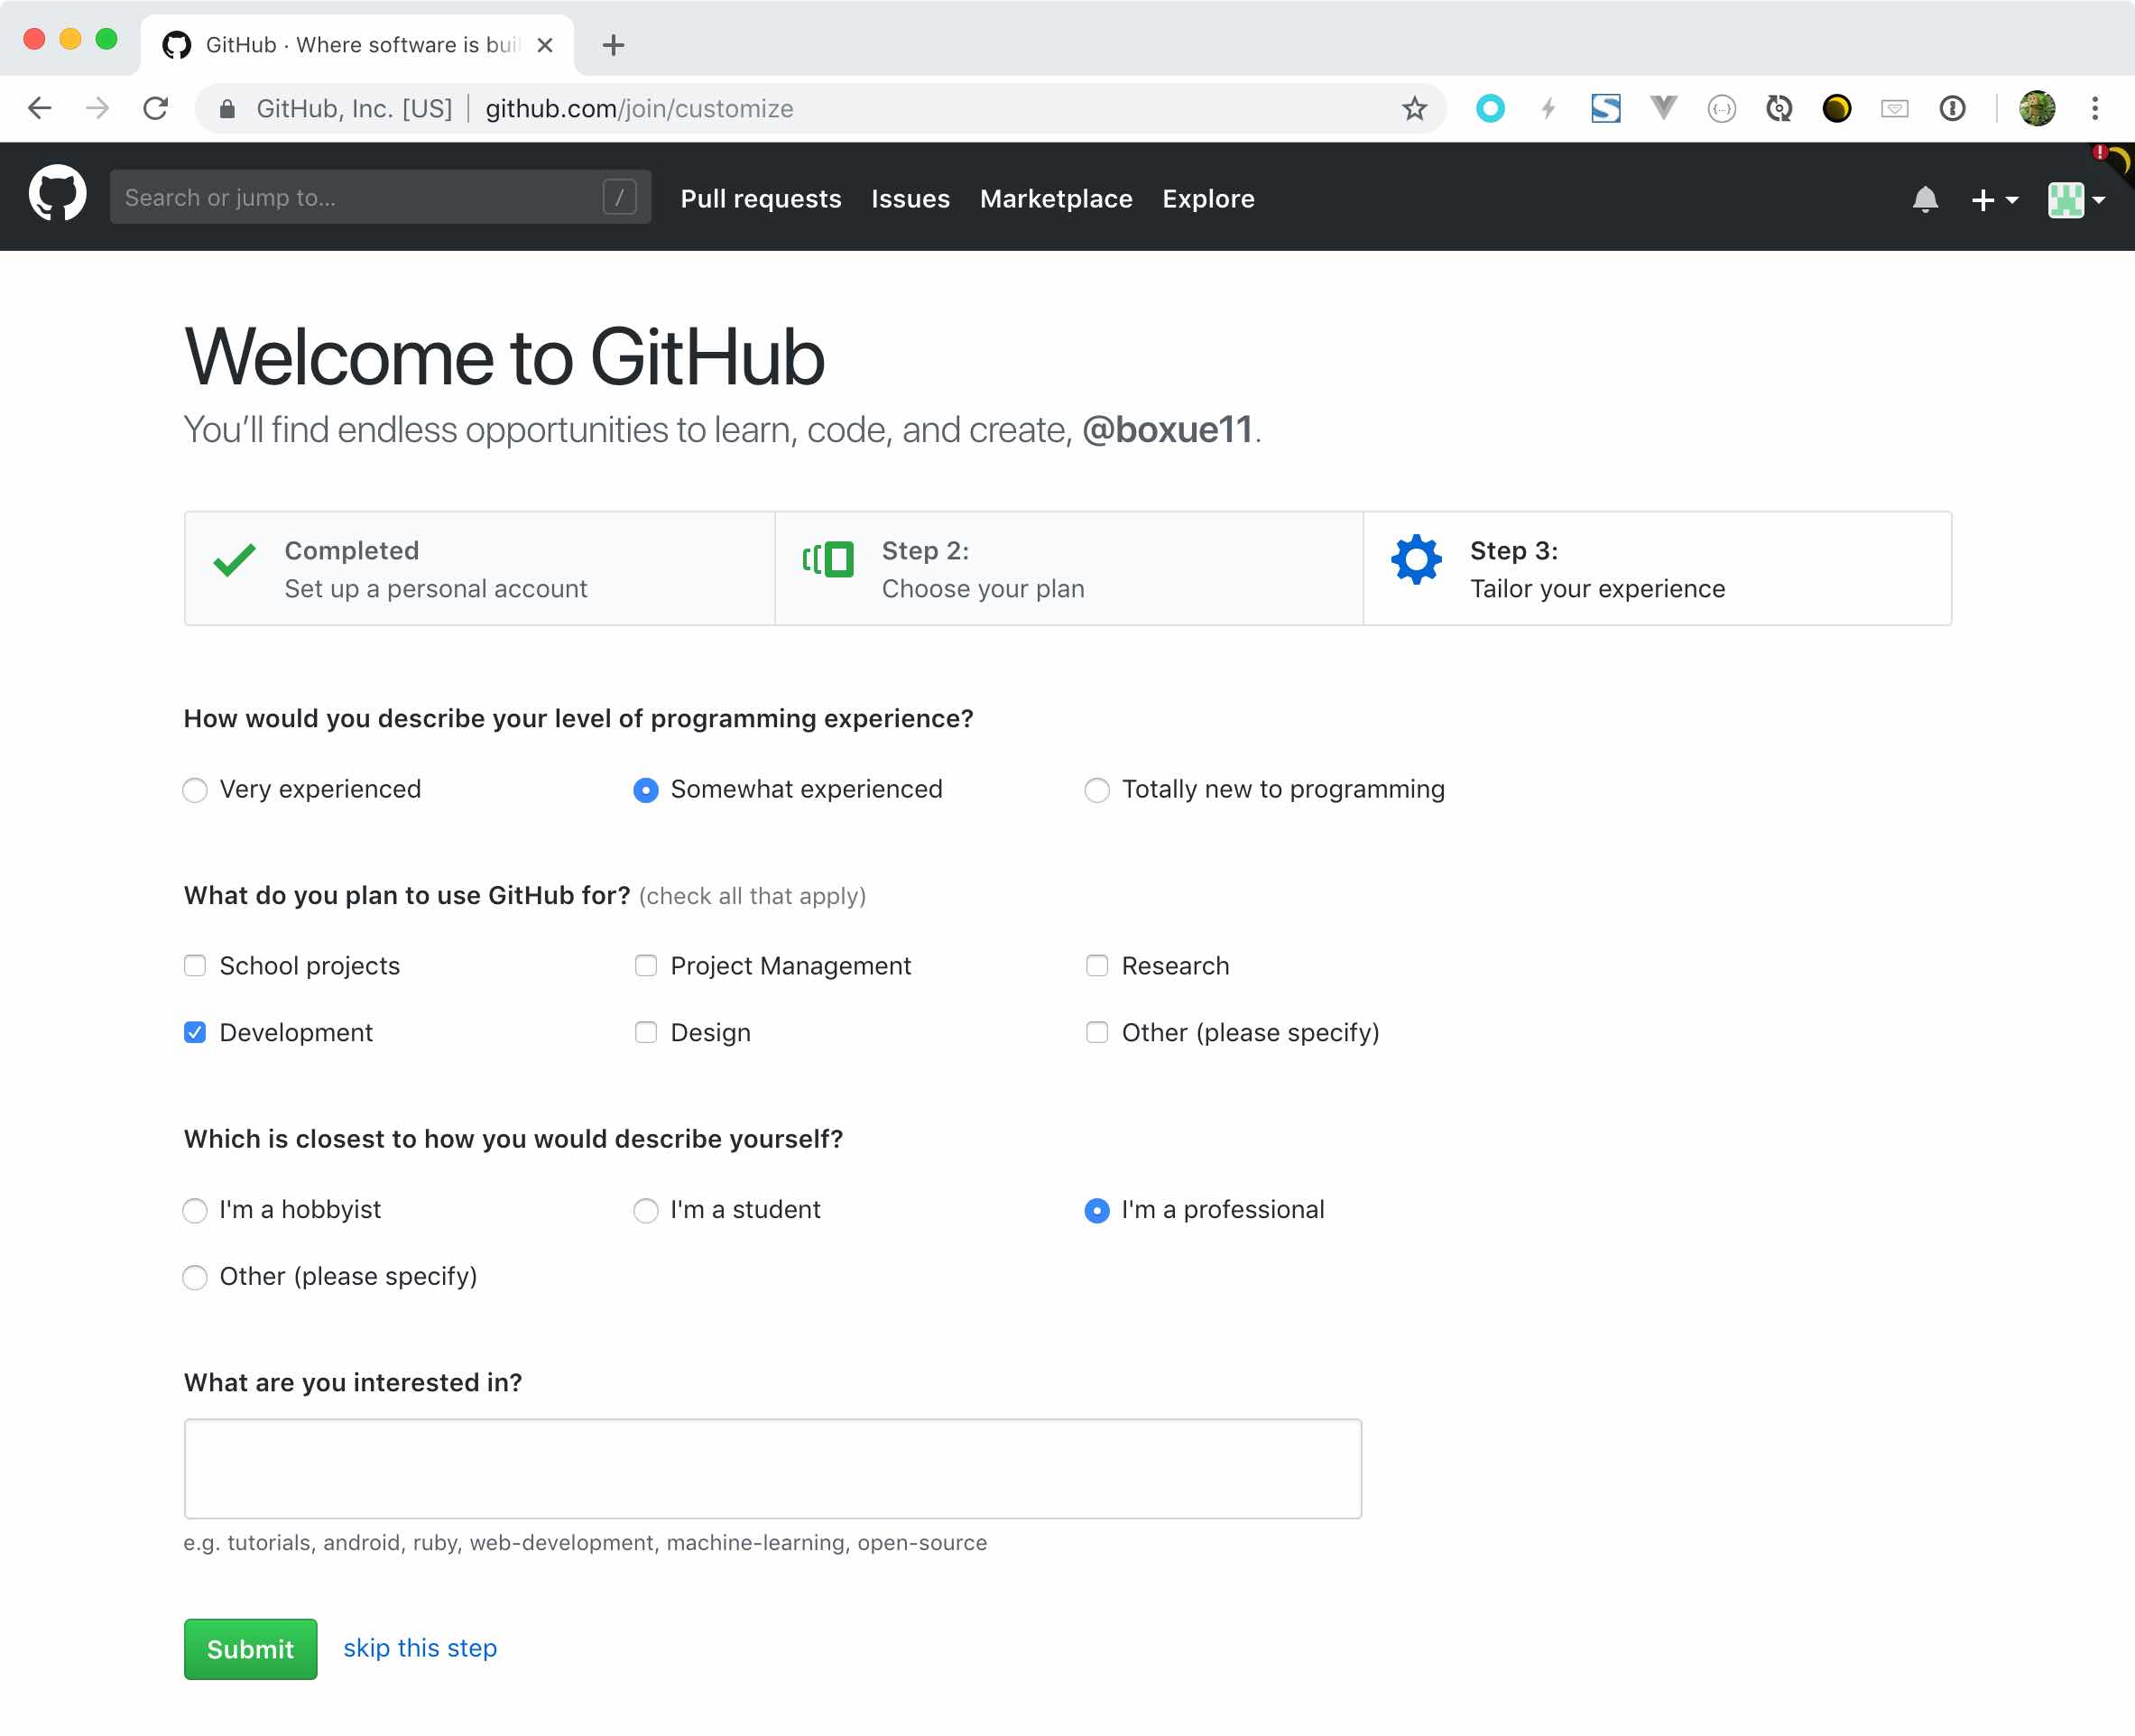Open the plus create-new dropdown
The width and height of the screenshot is (2135, 1736).
[1994, 200]
